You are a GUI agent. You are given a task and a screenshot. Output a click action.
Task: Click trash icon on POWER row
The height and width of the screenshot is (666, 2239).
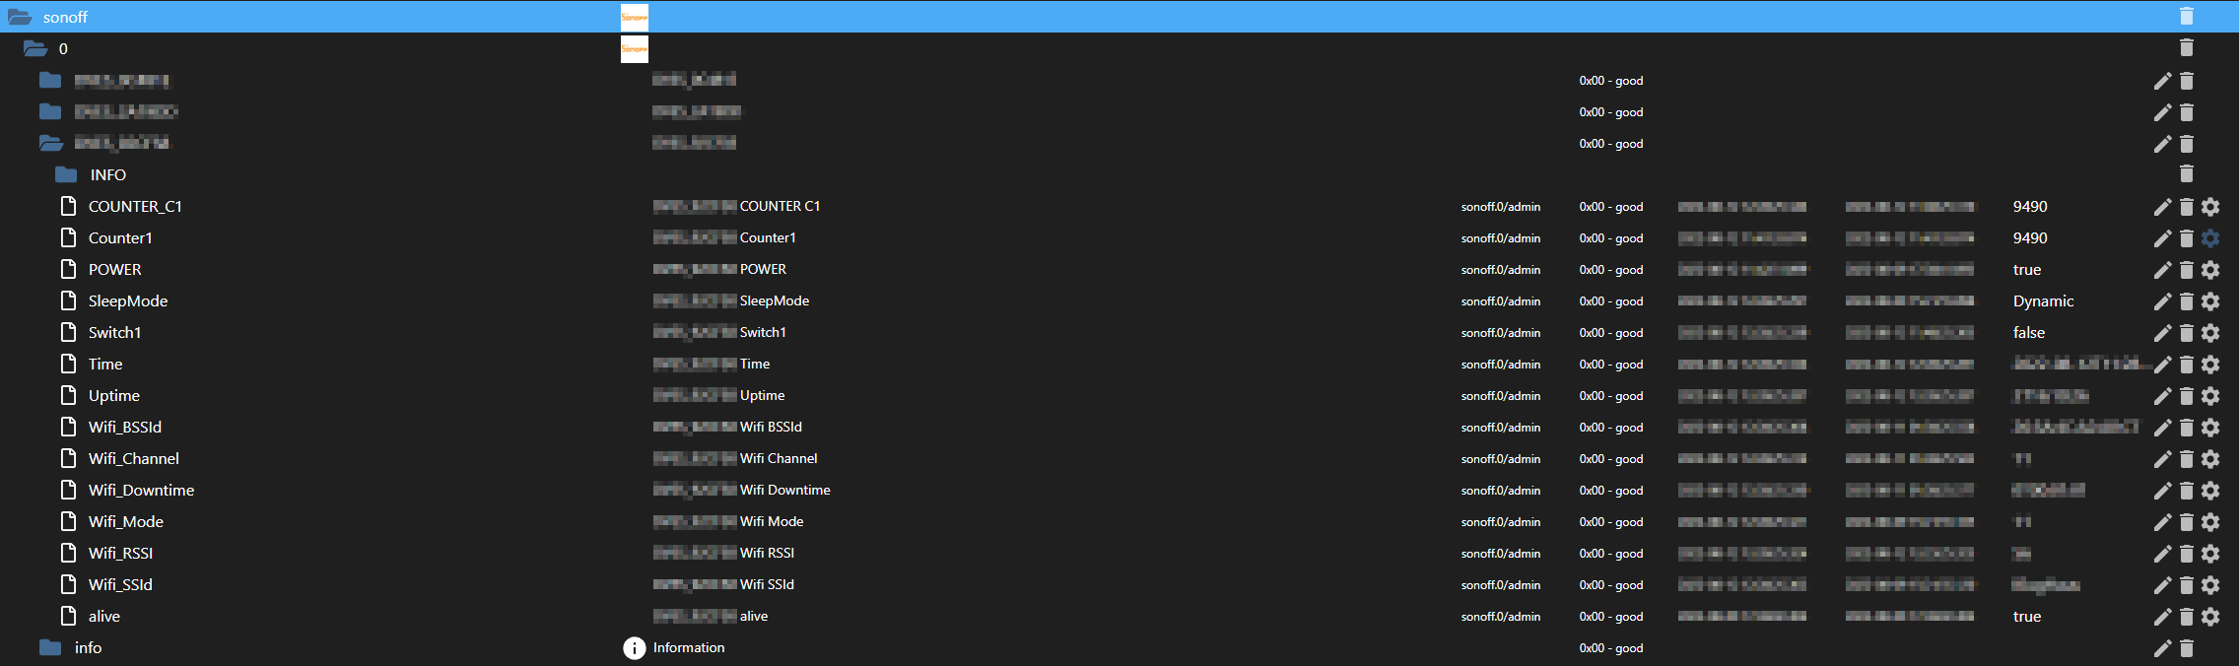point(2186,270)
